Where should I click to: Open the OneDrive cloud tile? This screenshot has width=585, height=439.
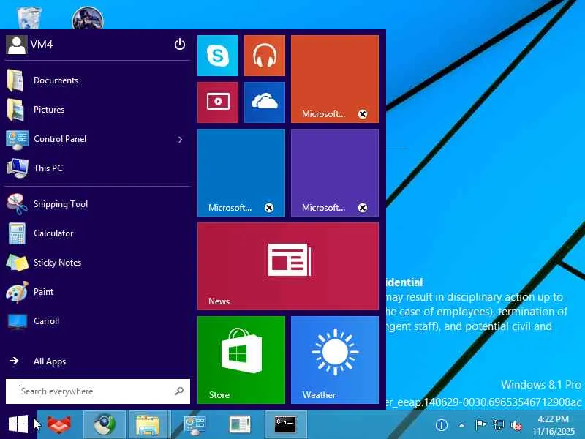[265, 102]
